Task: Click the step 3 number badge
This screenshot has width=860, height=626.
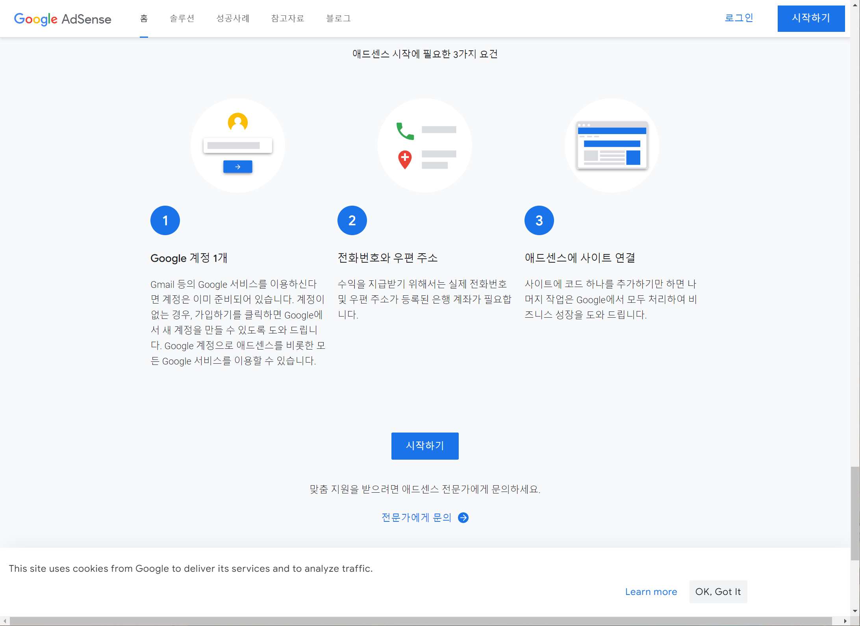Action: click(539, 220)
